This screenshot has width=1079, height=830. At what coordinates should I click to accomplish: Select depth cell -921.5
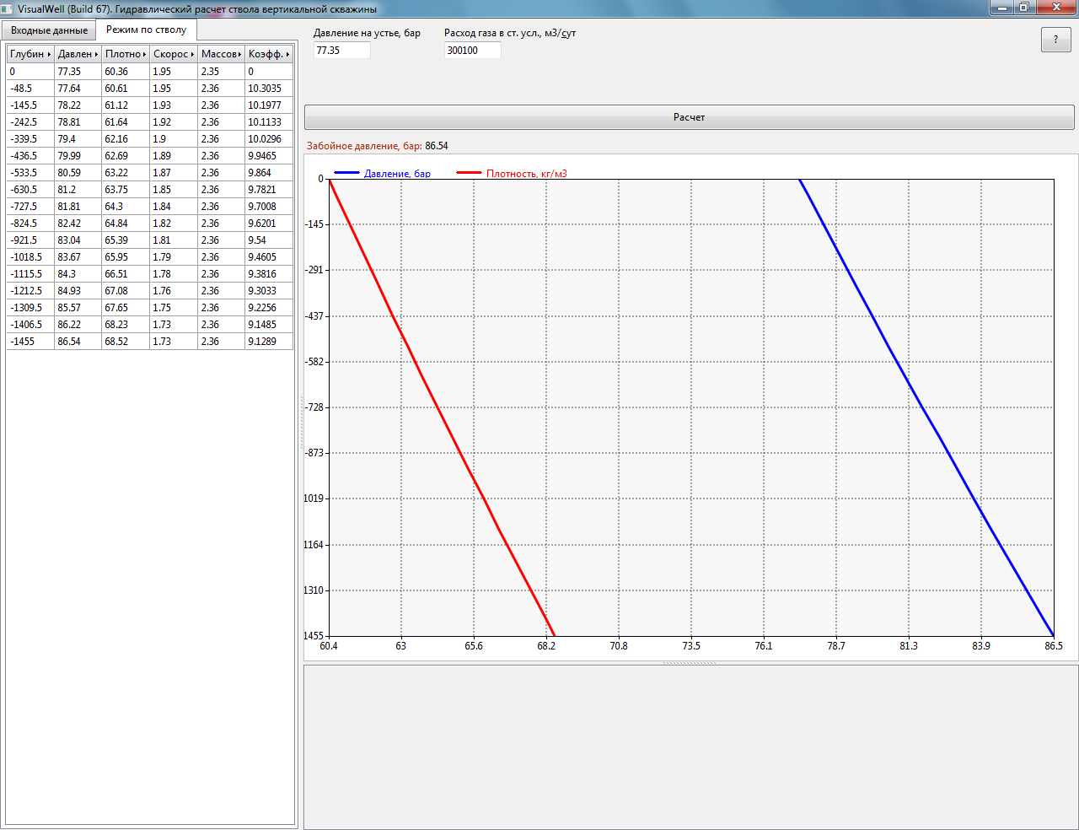[x=30, y=240]
